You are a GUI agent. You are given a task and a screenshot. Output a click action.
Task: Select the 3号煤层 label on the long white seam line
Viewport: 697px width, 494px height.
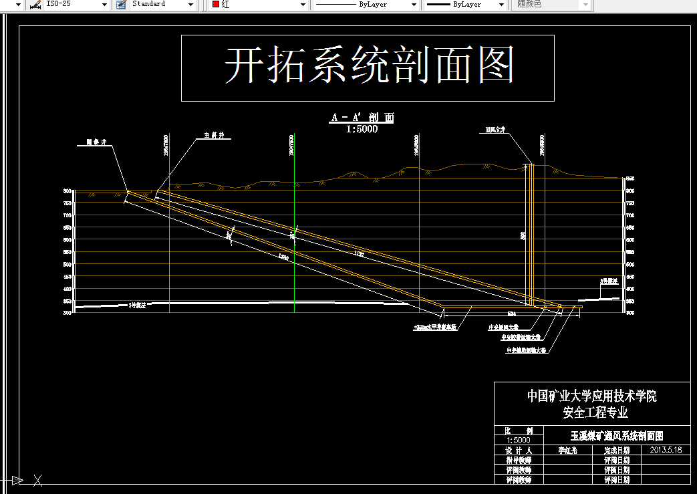(x=138, y=305)
